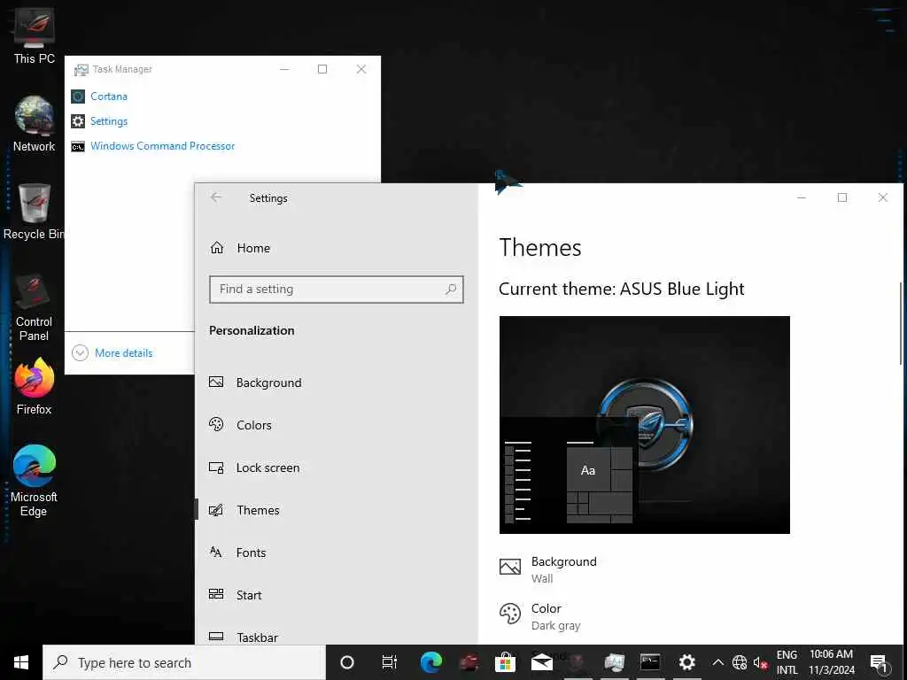Click the Themes brush icon in sidebar
907x680 pixels.
[216, 510]
